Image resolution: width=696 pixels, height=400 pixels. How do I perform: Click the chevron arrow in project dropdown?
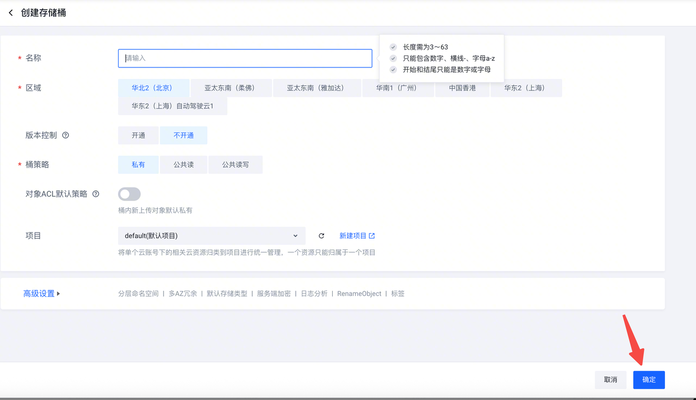point(295,236)
